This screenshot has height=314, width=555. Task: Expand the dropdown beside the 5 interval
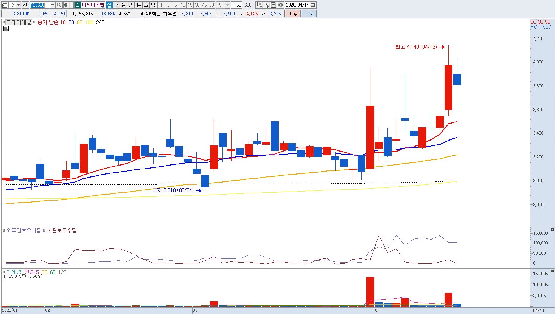click(227, 5)
